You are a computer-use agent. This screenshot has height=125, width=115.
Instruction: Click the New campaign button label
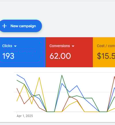tap(23, 26)
